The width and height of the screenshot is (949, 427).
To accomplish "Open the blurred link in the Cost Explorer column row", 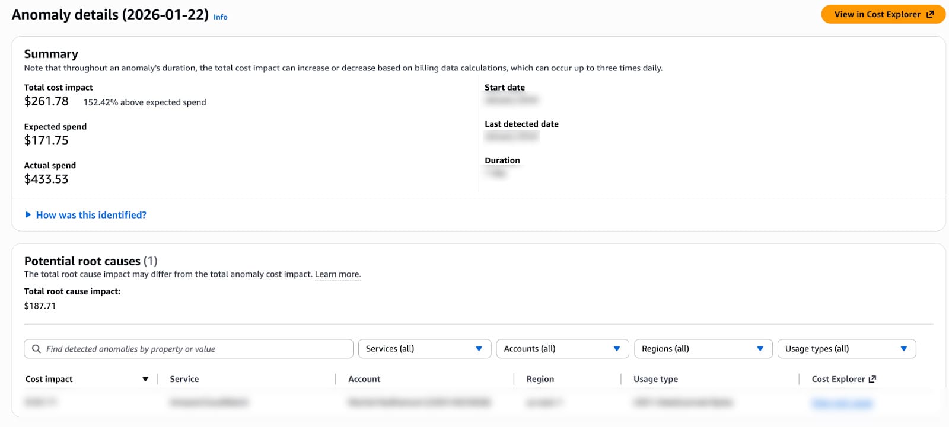I will coord(842,403).
